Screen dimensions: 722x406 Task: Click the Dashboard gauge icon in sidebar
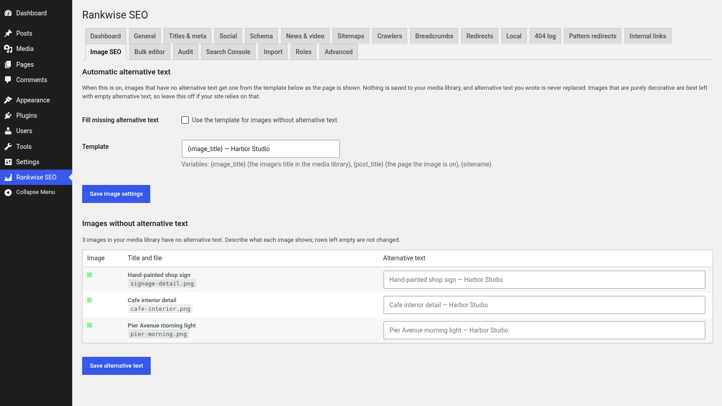8,13
